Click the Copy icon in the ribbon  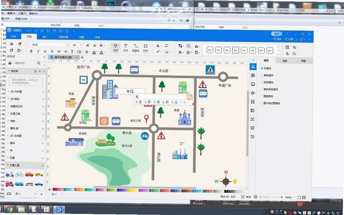[x=11, y=50]
